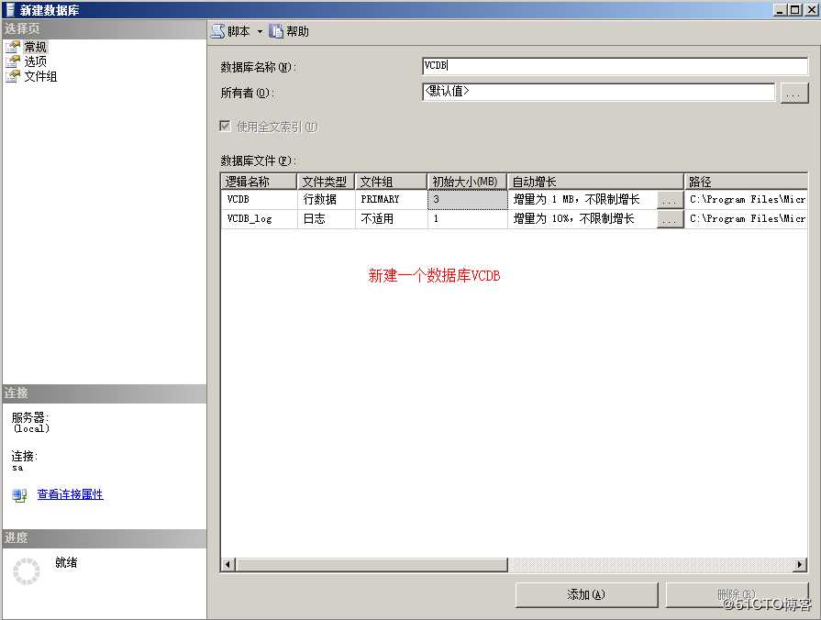
Task: Click the progress spinner icon
Action: [27, 571]
